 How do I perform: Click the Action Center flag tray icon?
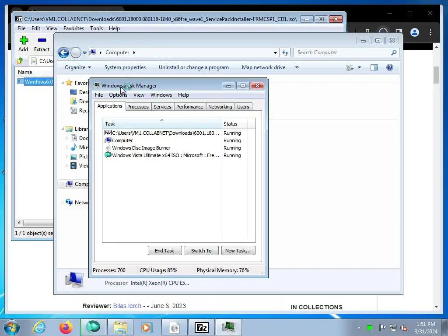tap(382, 328)
